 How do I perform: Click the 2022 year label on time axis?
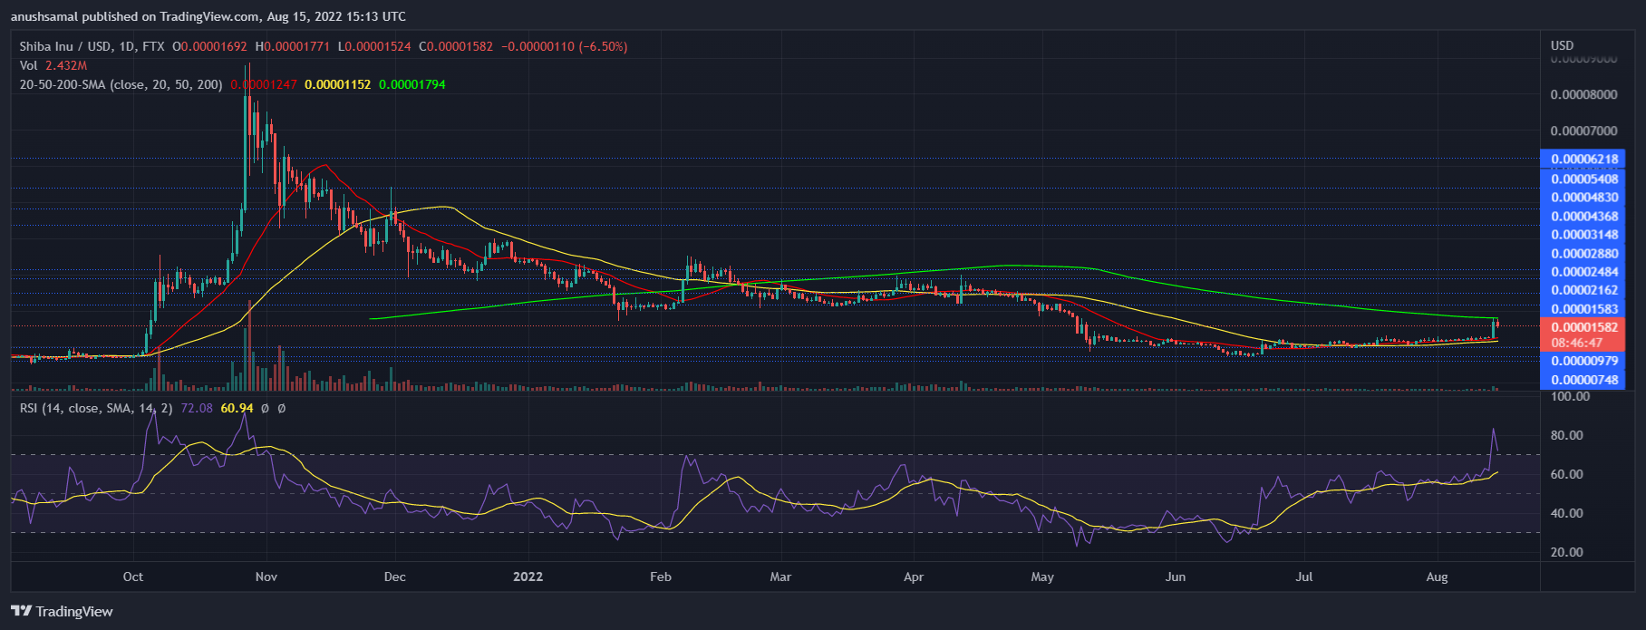[528, 577]
